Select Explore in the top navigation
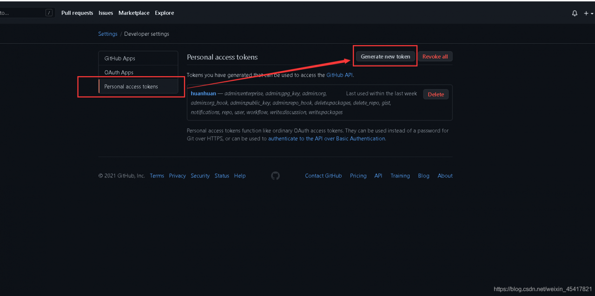 165,13
